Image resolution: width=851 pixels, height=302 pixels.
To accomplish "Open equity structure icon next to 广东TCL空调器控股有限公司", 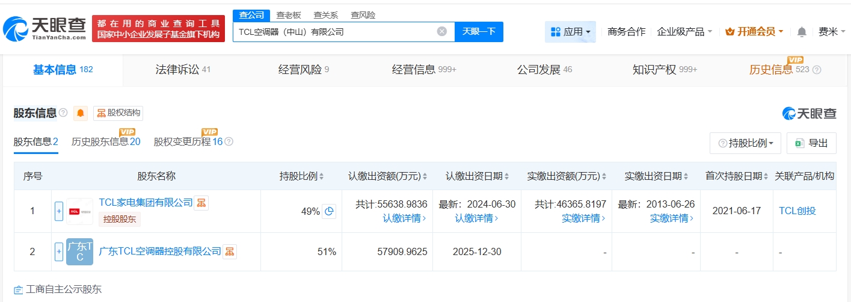I will pos(230,251).
